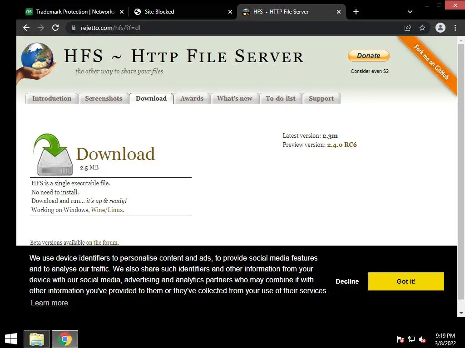Open the Awards page tab

click(192, 98)
